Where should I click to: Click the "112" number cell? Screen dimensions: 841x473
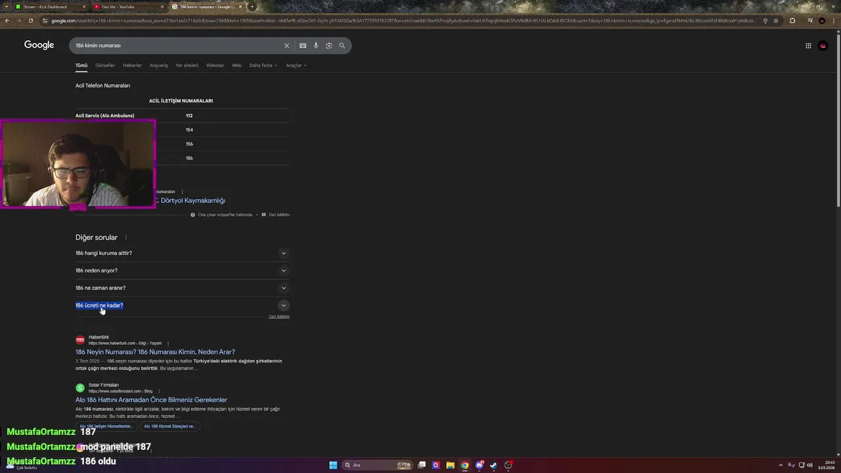(x=189, y=116)
